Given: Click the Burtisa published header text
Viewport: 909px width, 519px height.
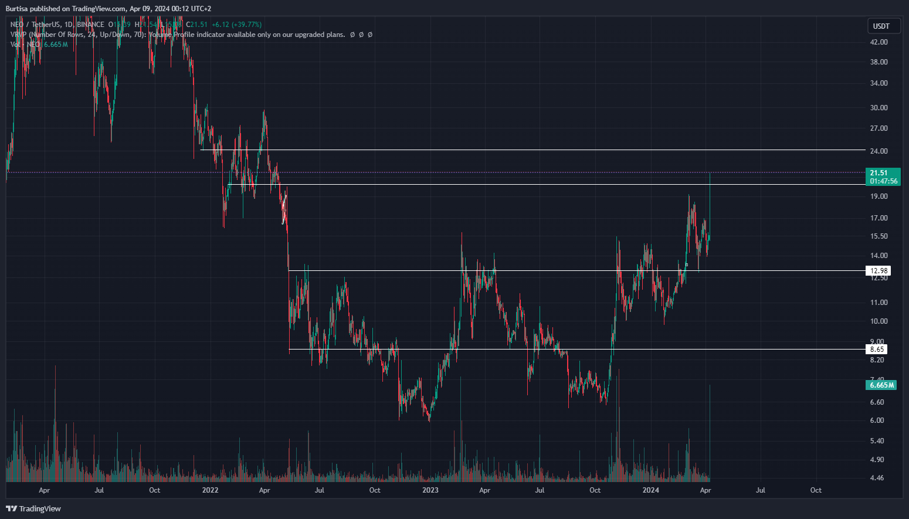Looking at the screenshot, I should pos(108,9).
